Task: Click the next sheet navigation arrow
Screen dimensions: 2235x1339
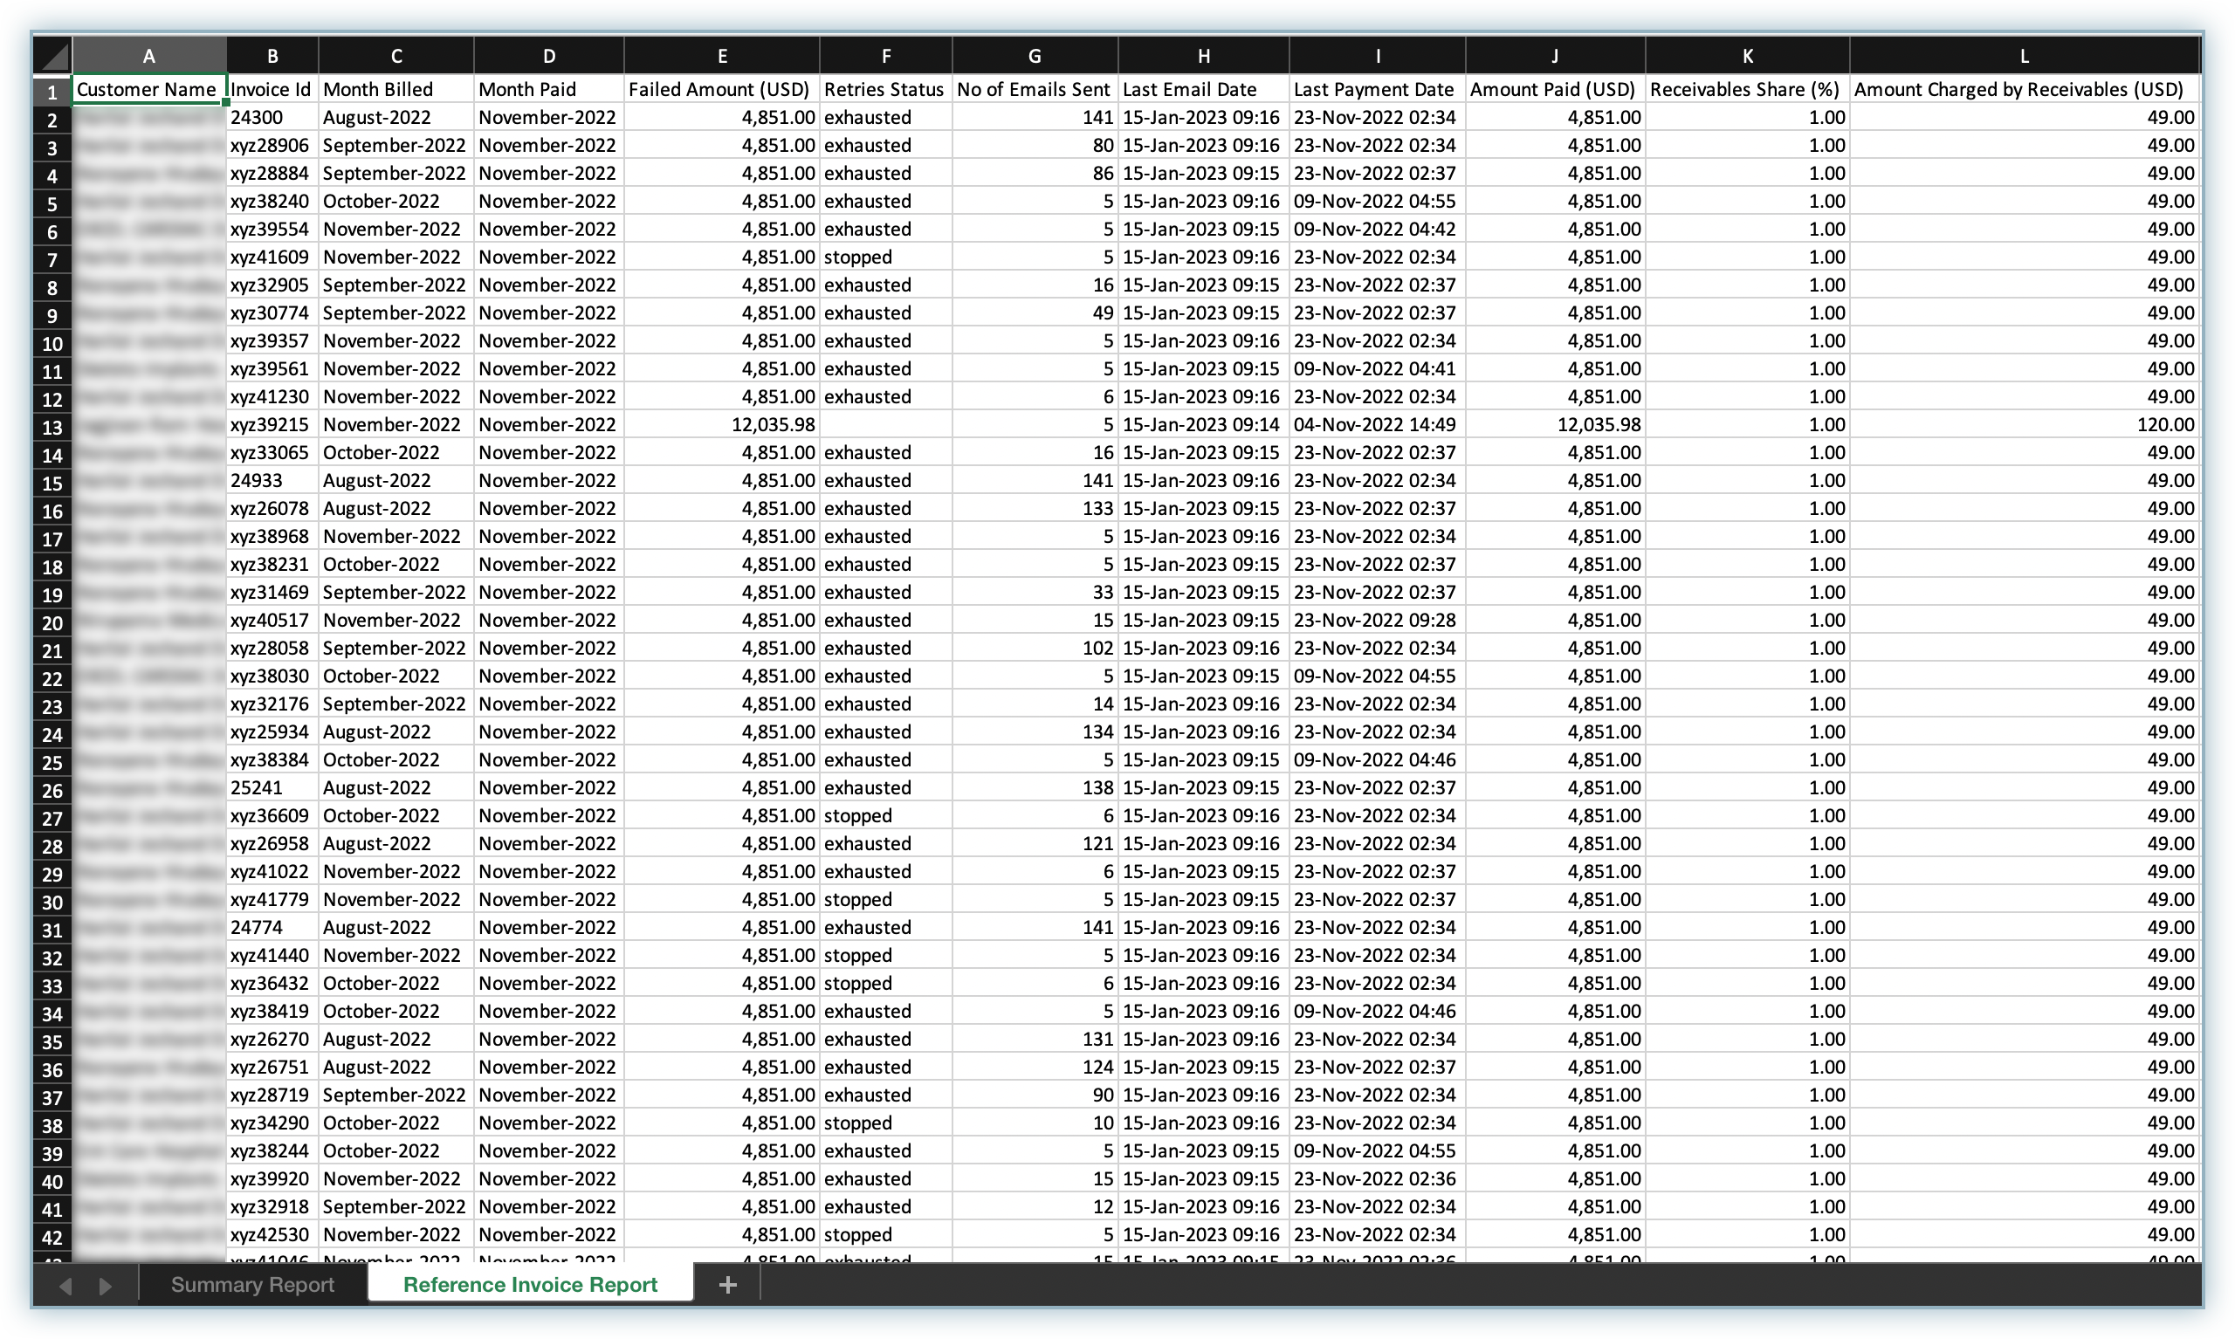Action: coord(106,1286)
